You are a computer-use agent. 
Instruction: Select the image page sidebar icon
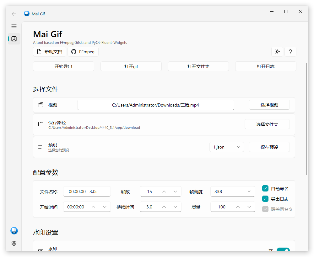[14, 39]
